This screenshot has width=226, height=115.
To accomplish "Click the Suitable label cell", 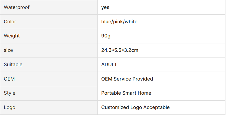I will [x=49, y=65].
